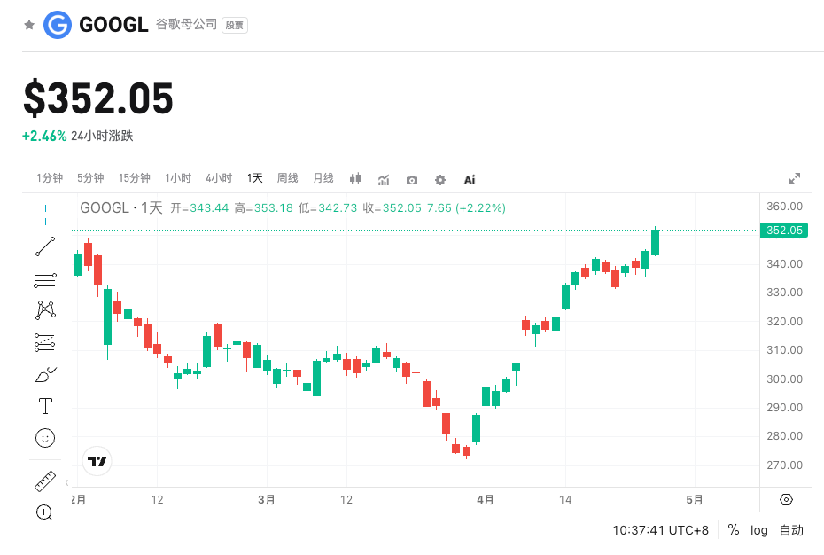Toggle log scale for the chart
824x555 pixels.
[x=759, y=530]
